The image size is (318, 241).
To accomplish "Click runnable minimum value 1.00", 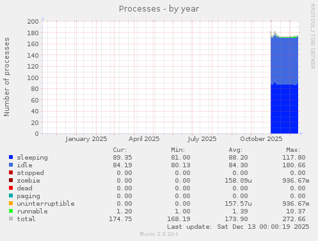I will (182, 212).
